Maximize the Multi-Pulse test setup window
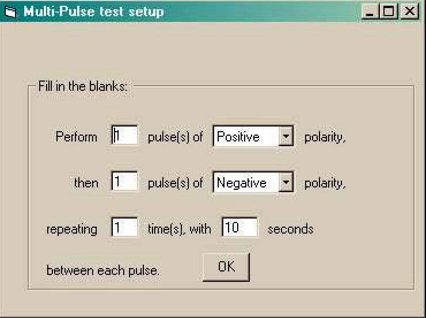 390,12
